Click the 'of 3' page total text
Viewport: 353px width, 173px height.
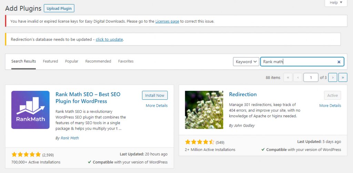point(323,77)
